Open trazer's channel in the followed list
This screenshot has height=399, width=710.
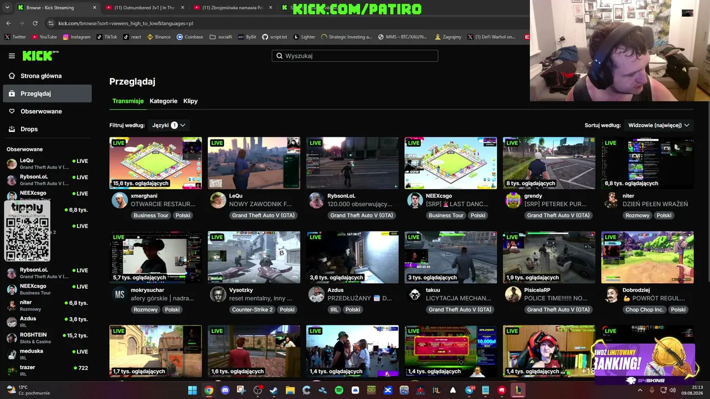point(47,370)
